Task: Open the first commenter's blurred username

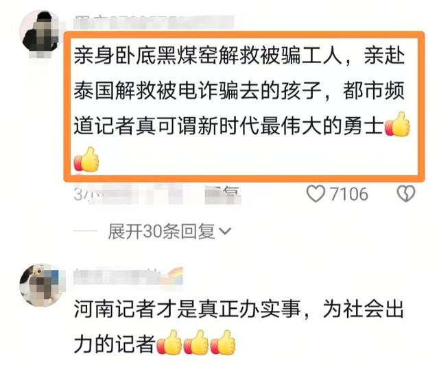Action: [x=154, y=23]
